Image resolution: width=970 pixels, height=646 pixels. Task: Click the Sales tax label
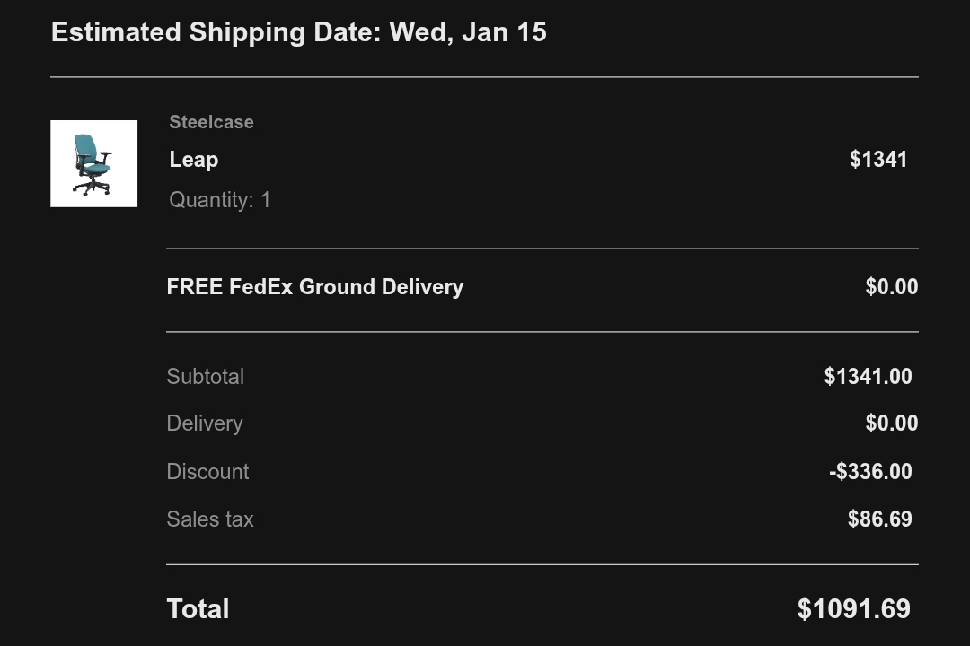pyautogui.click(x=210, y=519)
